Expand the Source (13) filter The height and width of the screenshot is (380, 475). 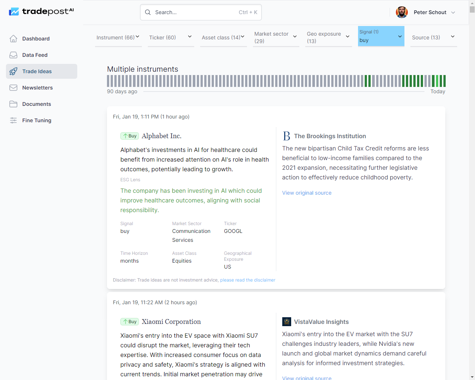[434, 37]
